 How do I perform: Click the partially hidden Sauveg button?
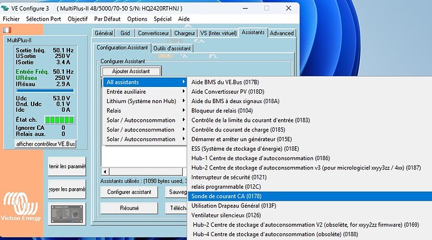click(177, 192)
